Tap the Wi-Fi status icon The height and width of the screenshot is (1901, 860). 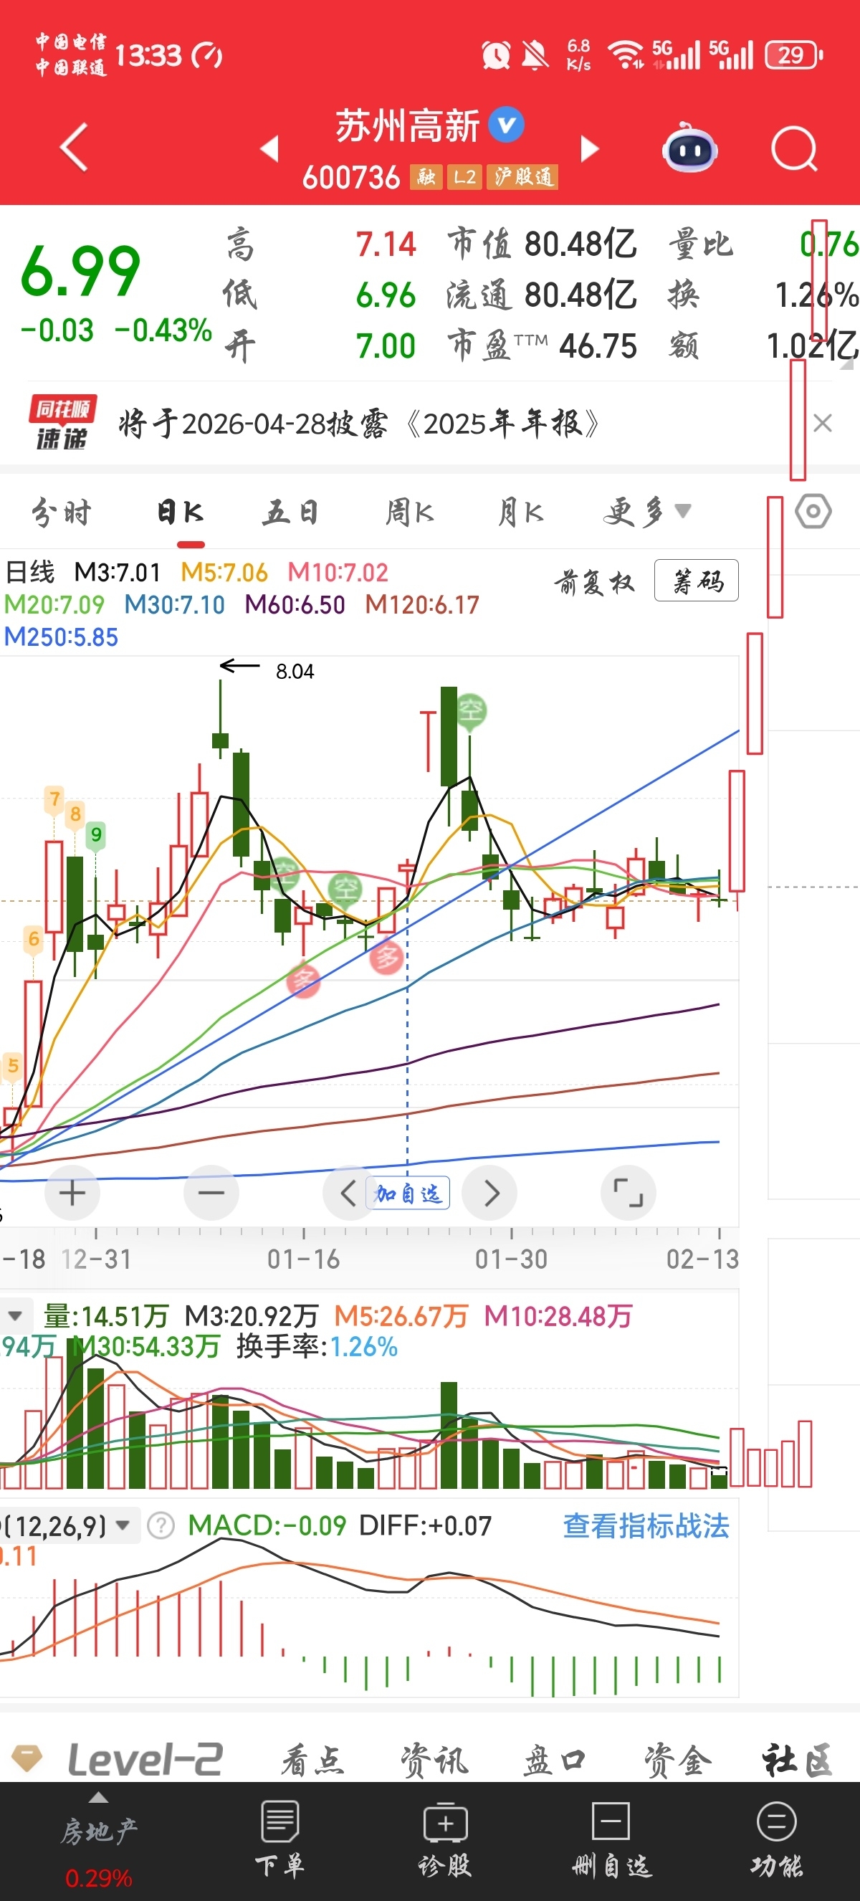(x=626, y=54)
